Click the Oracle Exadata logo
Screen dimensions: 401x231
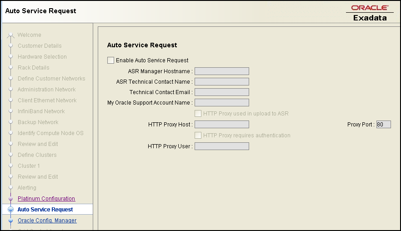point(370,13)
